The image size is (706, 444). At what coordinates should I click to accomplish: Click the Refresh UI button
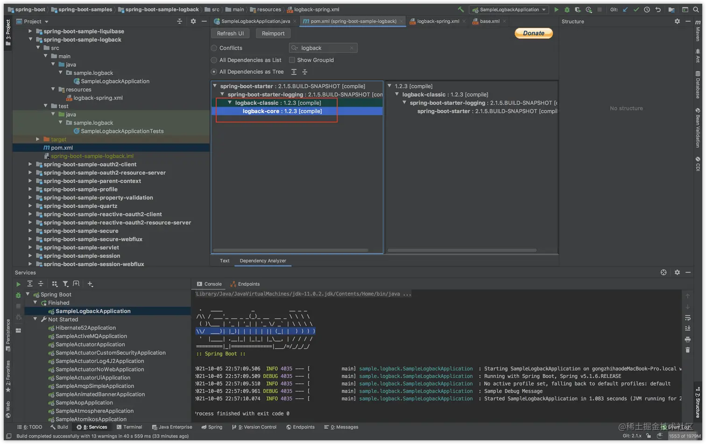click(x=230, y=34)
